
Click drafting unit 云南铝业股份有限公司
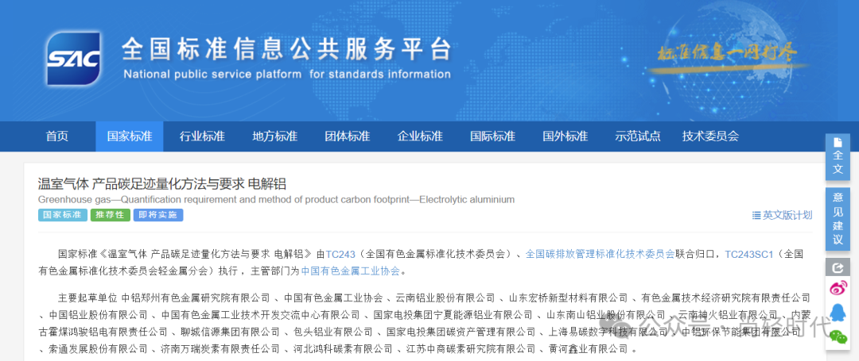445,298
